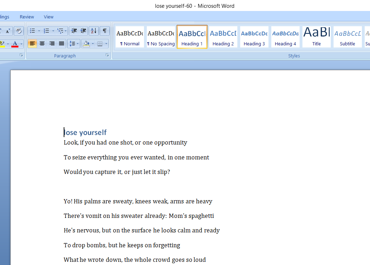The height and width of the screenshot is (265, 370).
Task: Open line spacing options dropdown
Action: tap(77, 44)
